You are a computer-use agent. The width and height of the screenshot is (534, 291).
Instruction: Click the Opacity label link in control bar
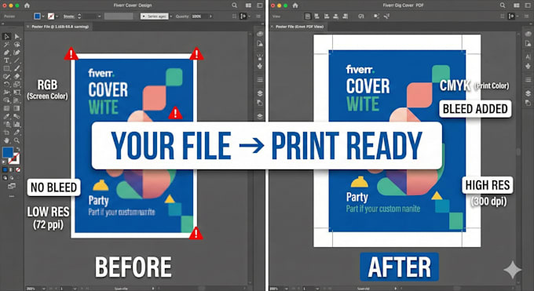pyautogui.click(x=182, y=16)
